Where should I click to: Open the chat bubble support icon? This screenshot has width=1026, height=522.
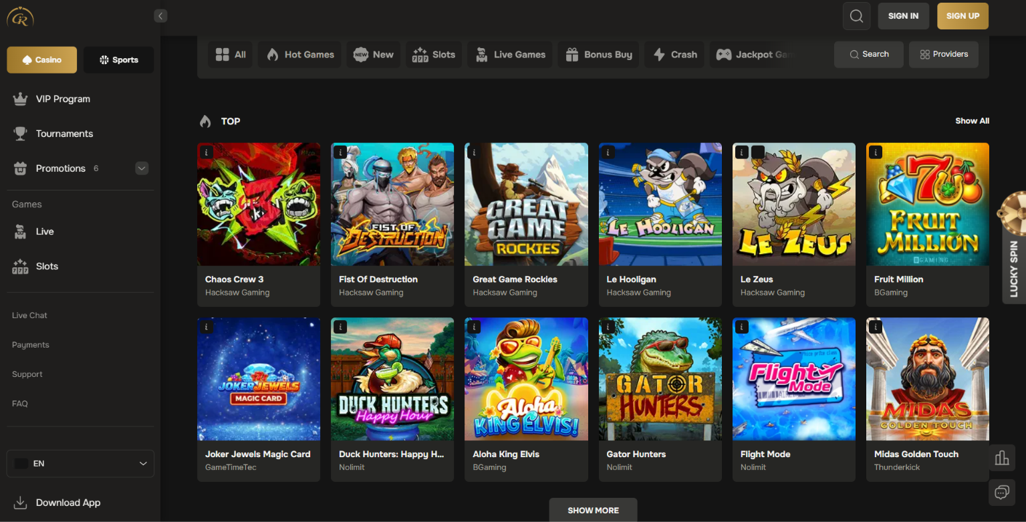1001,493
